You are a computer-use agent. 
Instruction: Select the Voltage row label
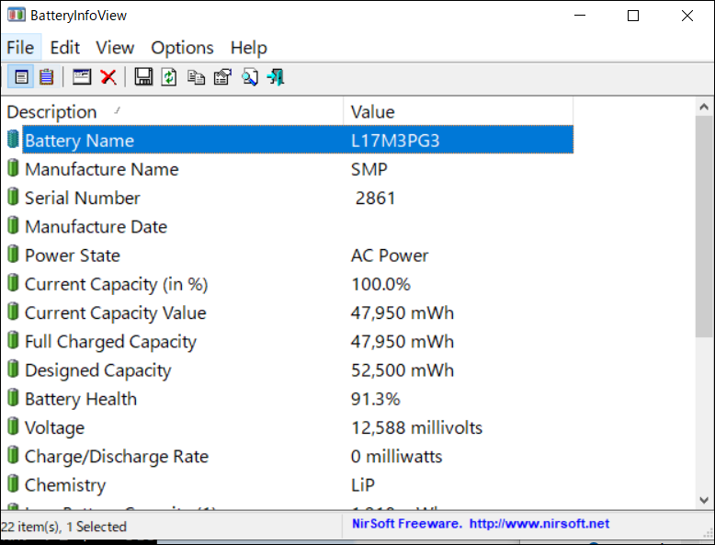tap(55, 427)
